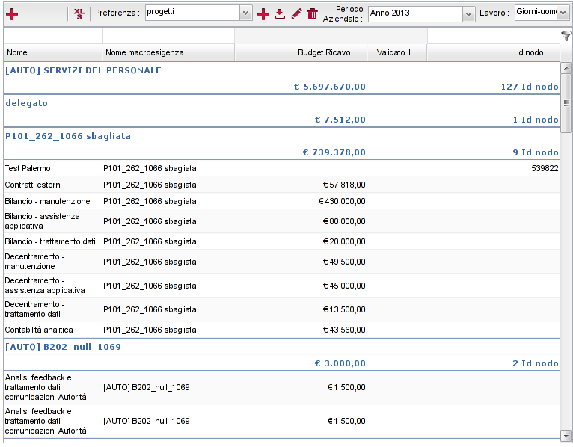Click the download preference icon
Screen dimensions: 573x447
pyautogui.click(x=280, y=13)
